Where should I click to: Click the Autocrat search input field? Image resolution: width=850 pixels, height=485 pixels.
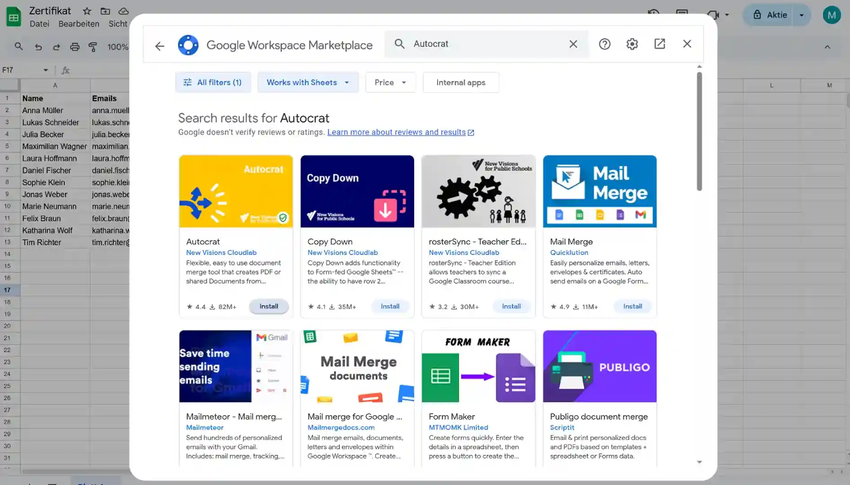pos(487,44)
